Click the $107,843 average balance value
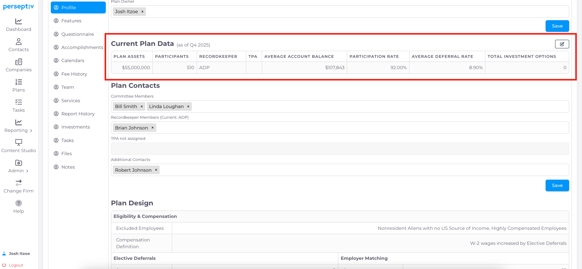 [335, 68]
